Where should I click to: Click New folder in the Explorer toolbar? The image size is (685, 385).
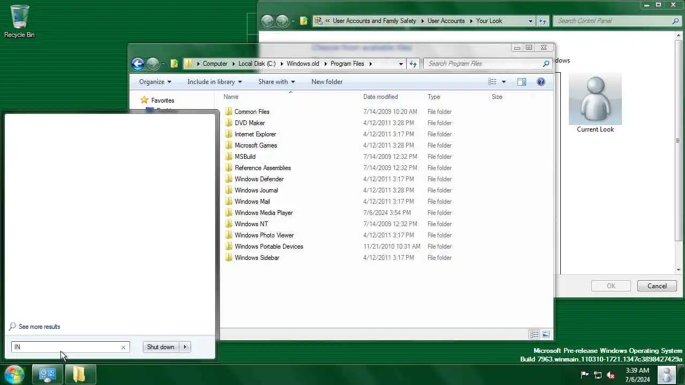(327, 82)
